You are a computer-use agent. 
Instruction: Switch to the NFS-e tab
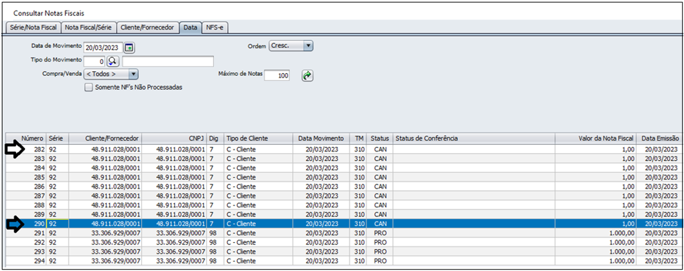(215, 28)
